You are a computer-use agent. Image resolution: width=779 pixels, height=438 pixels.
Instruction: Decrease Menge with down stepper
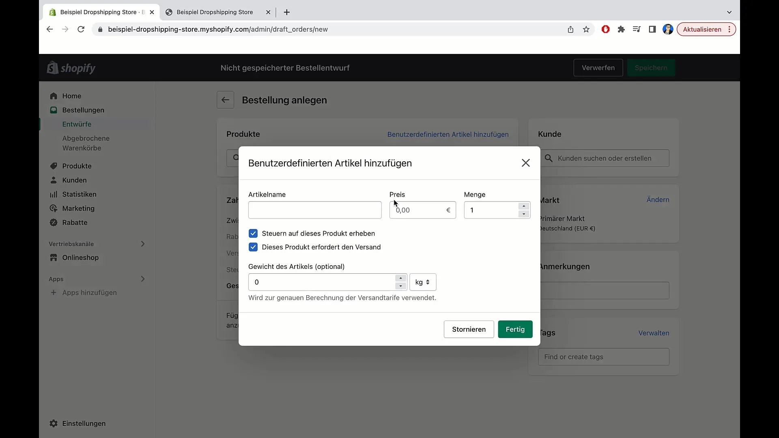point(524,214)
